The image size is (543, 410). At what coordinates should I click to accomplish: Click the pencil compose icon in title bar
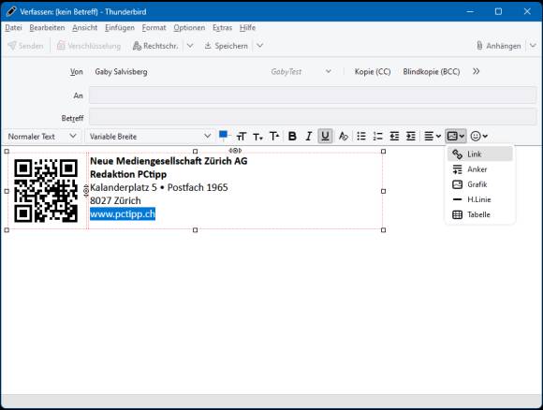11,11
